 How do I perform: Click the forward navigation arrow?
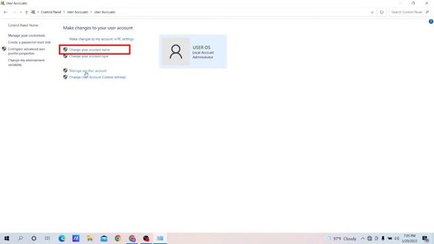pyautogui.click(x=14, y=12)
